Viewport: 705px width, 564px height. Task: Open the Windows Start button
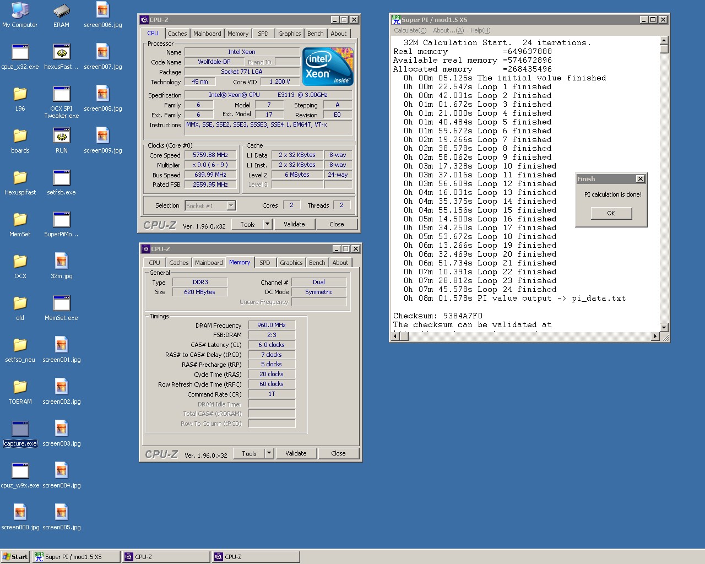click(x=15, y=557)
